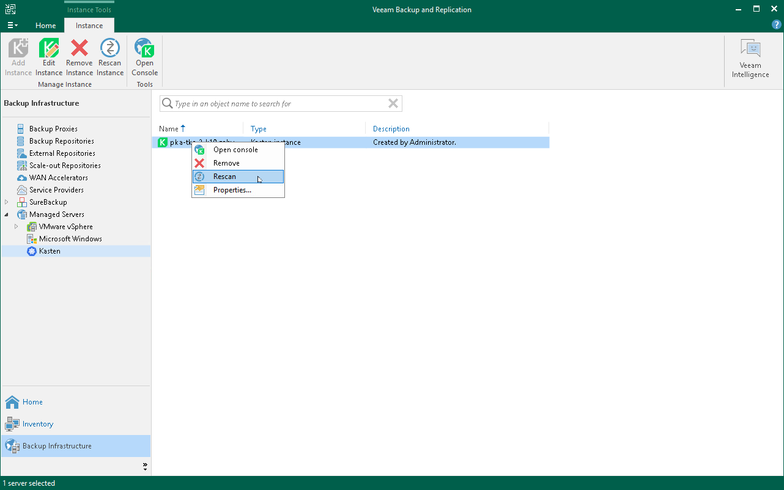Choose Remove from the context menu
This screenshot has height=490, width=784.
click(x=238, y=163)
